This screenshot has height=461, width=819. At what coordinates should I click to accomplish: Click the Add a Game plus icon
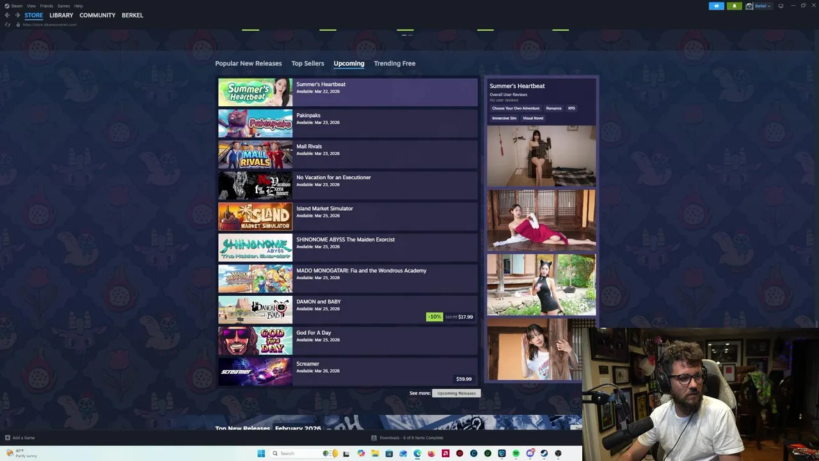(x=8, y=438)
